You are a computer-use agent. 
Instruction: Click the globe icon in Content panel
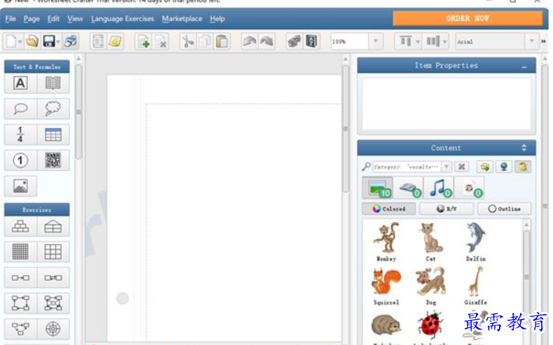pos(504,167)
